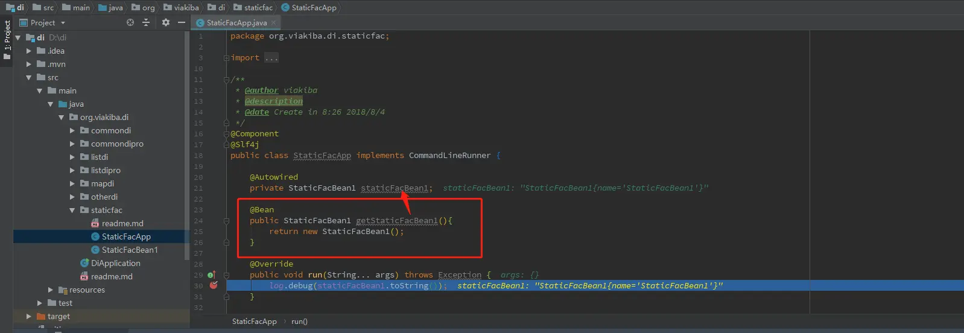
Task: Expand the mapdi package
Action: (72, 183)
